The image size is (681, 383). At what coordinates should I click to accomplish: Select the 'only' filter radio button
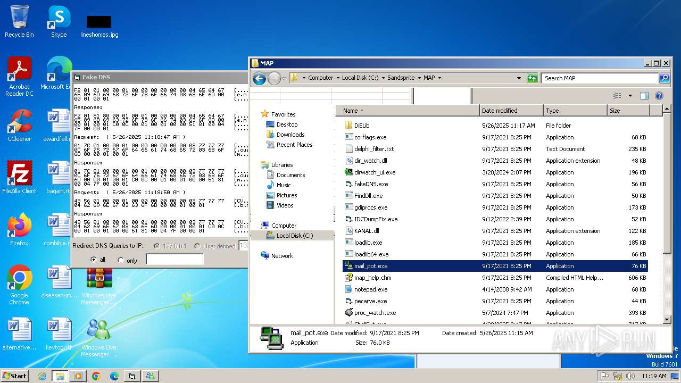121,260
